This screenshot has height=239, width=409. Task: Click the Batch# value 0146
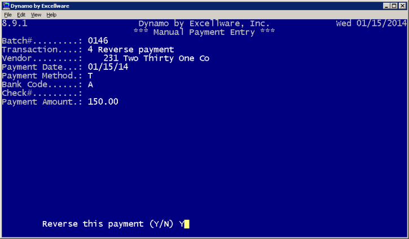(x=98, y=41)
